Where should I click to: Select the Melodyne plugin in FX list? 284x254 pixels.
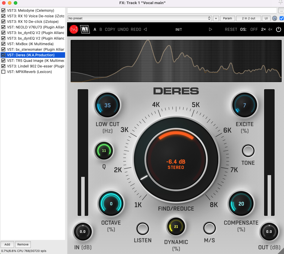(30, 10)
